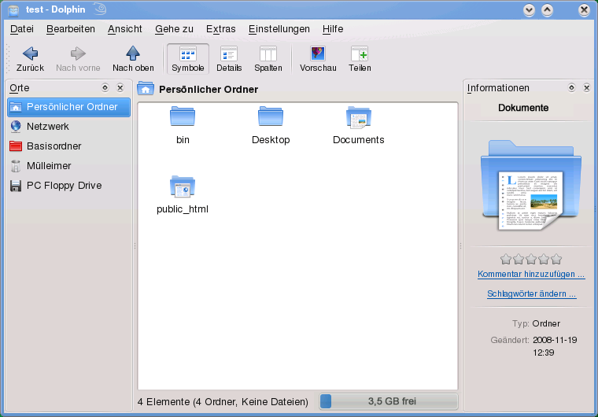Minimize the Dolphin window
The image size is (598, 417).
pyautogui.click(x=529, y=10)
